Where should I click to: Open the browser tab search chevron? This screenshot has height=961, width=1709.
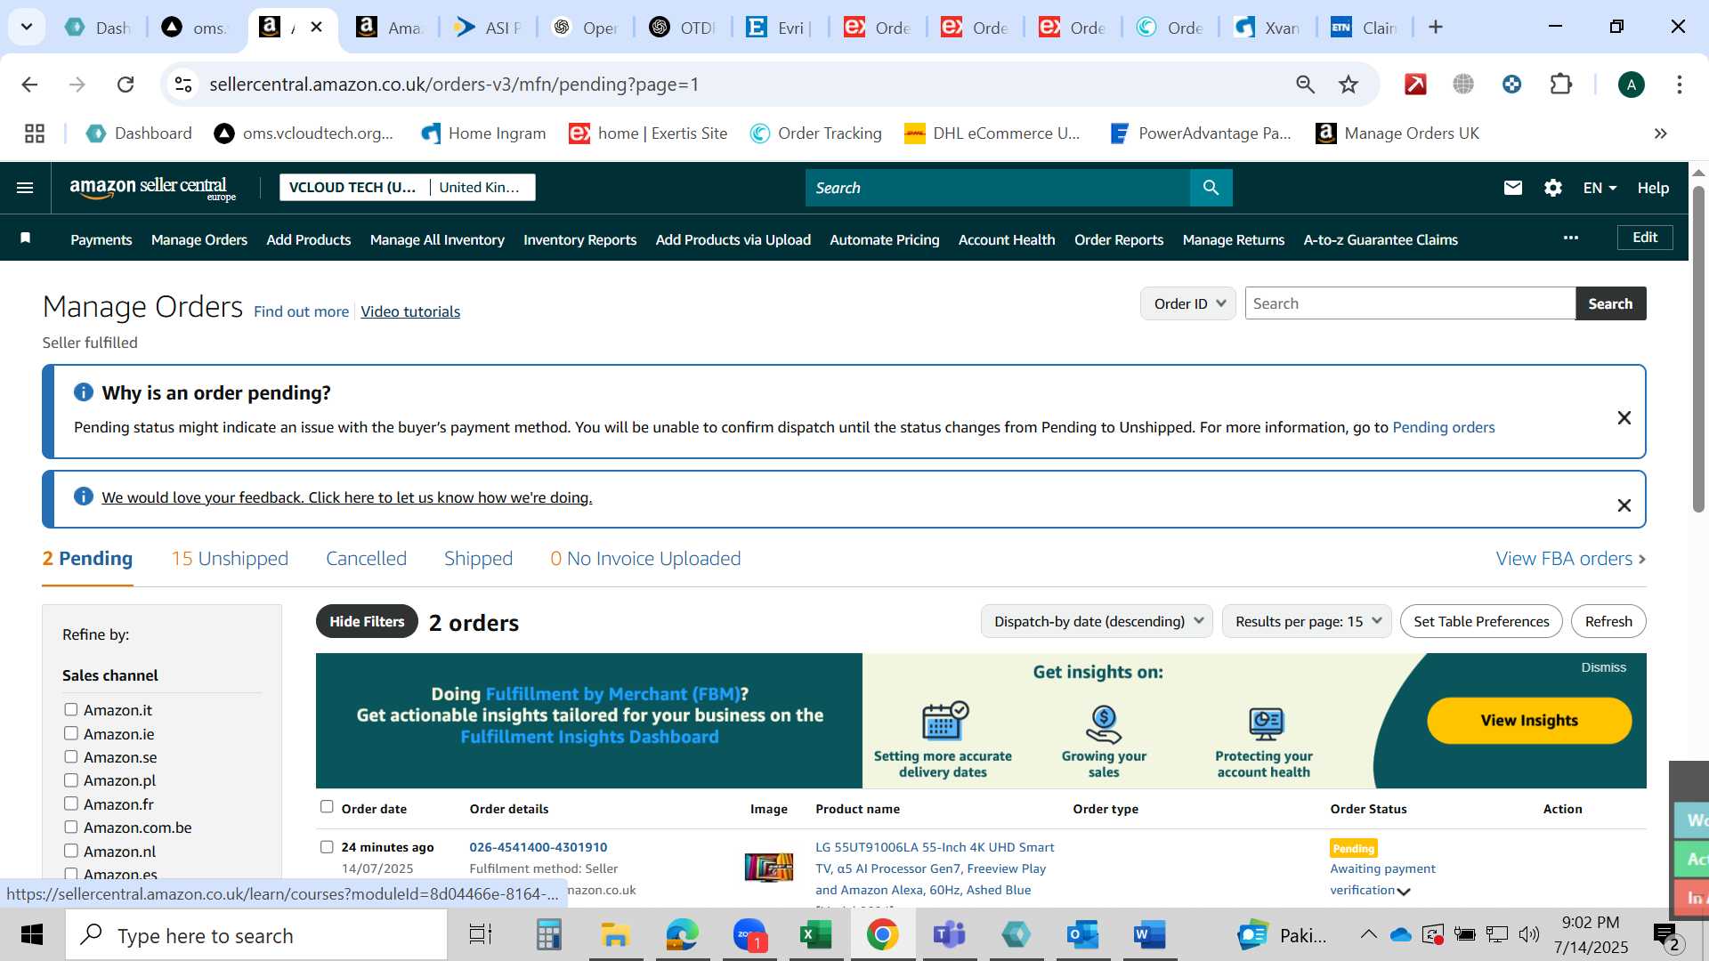click(27, 27)
